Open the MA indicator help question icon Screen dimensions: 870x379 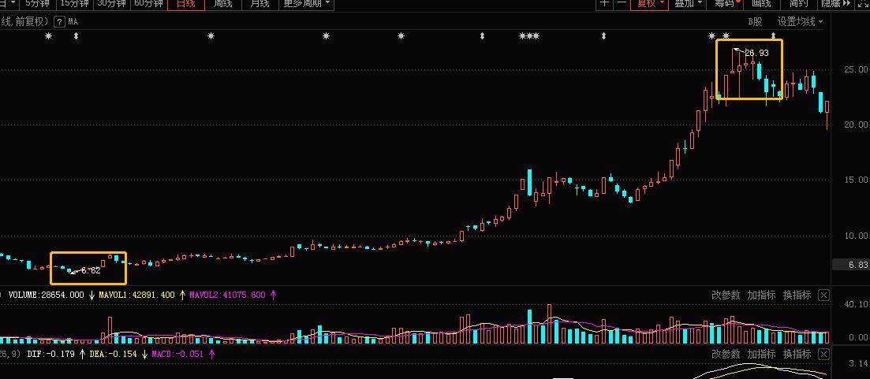pyautogui.click(x=59, y=22)
